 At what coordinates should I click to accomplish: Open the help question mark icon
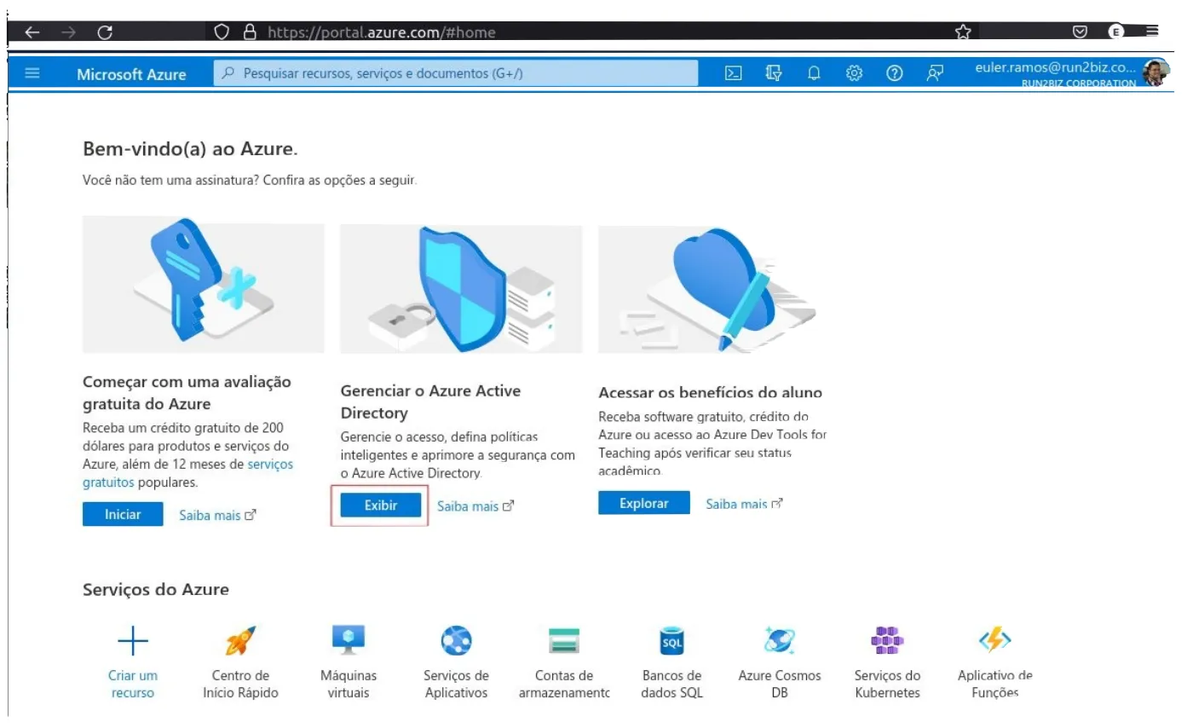click(894, 74)
